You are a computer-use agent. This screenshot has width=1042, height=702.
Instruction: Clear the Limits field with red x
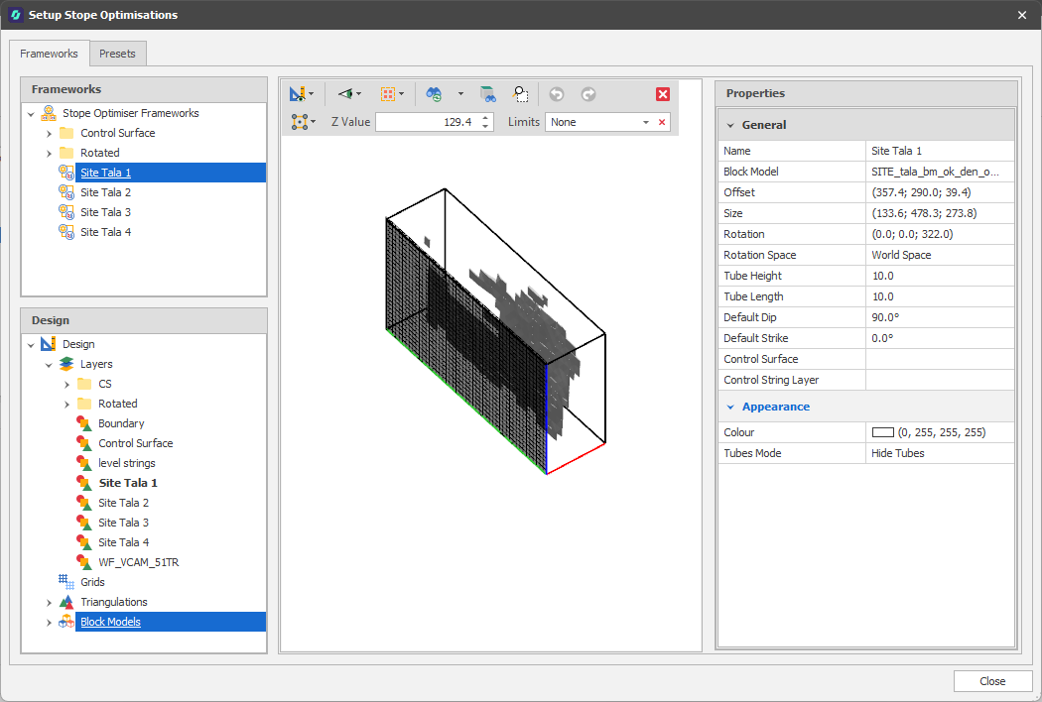662,122
